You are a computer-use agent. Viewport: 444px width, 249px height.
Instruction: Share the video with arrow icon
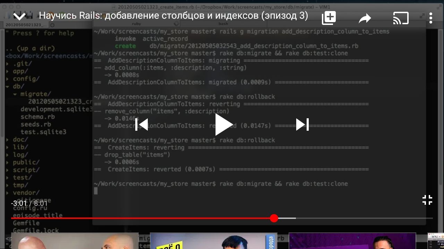tap(365, 19)
